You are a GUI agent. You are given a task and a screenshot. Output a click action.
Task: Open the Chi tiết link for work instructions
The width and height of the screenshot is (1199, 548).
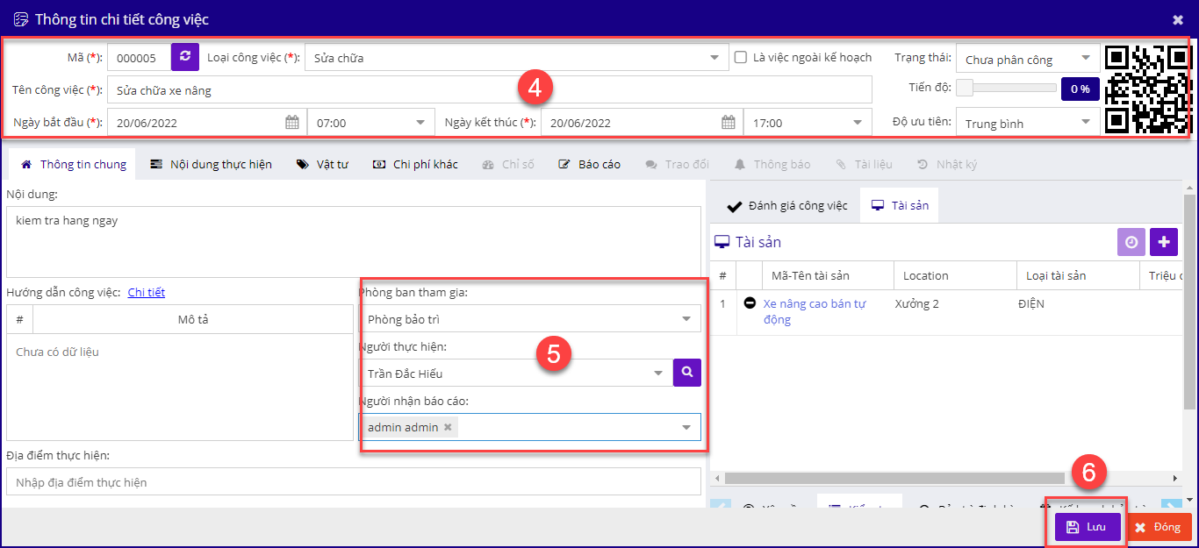[x=146, y=292]
